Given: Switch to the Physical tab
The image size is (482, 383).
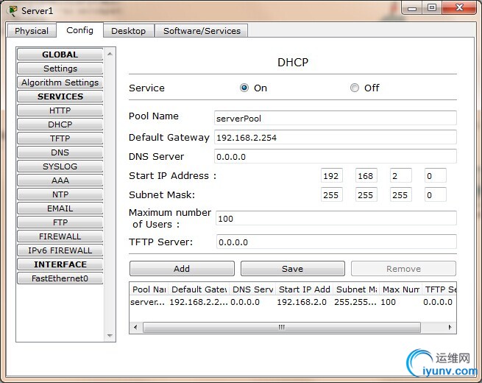Looking at the screenshot, I should (32, 31).
